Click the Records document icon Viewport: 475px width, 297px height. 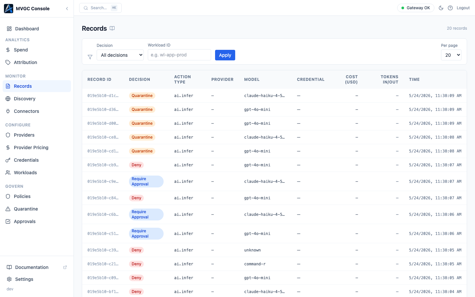[8, 86]
